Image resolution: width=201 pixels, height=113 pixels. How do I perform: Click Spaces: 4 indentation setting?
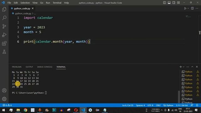click(x=140, y=105)
